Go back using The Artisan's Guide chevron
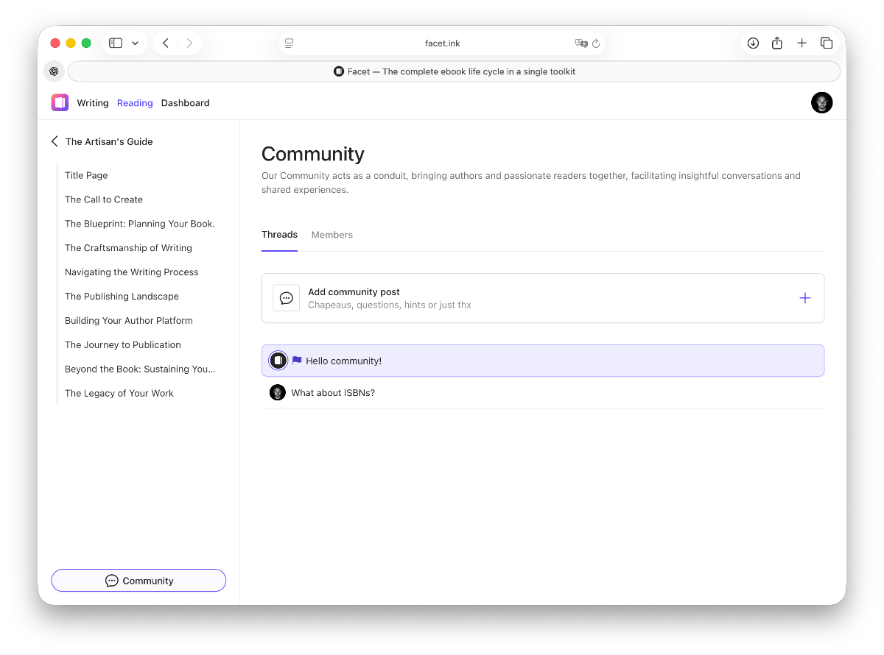The height and width of the screenshot is (655, 884). click(x=55, y=141)
